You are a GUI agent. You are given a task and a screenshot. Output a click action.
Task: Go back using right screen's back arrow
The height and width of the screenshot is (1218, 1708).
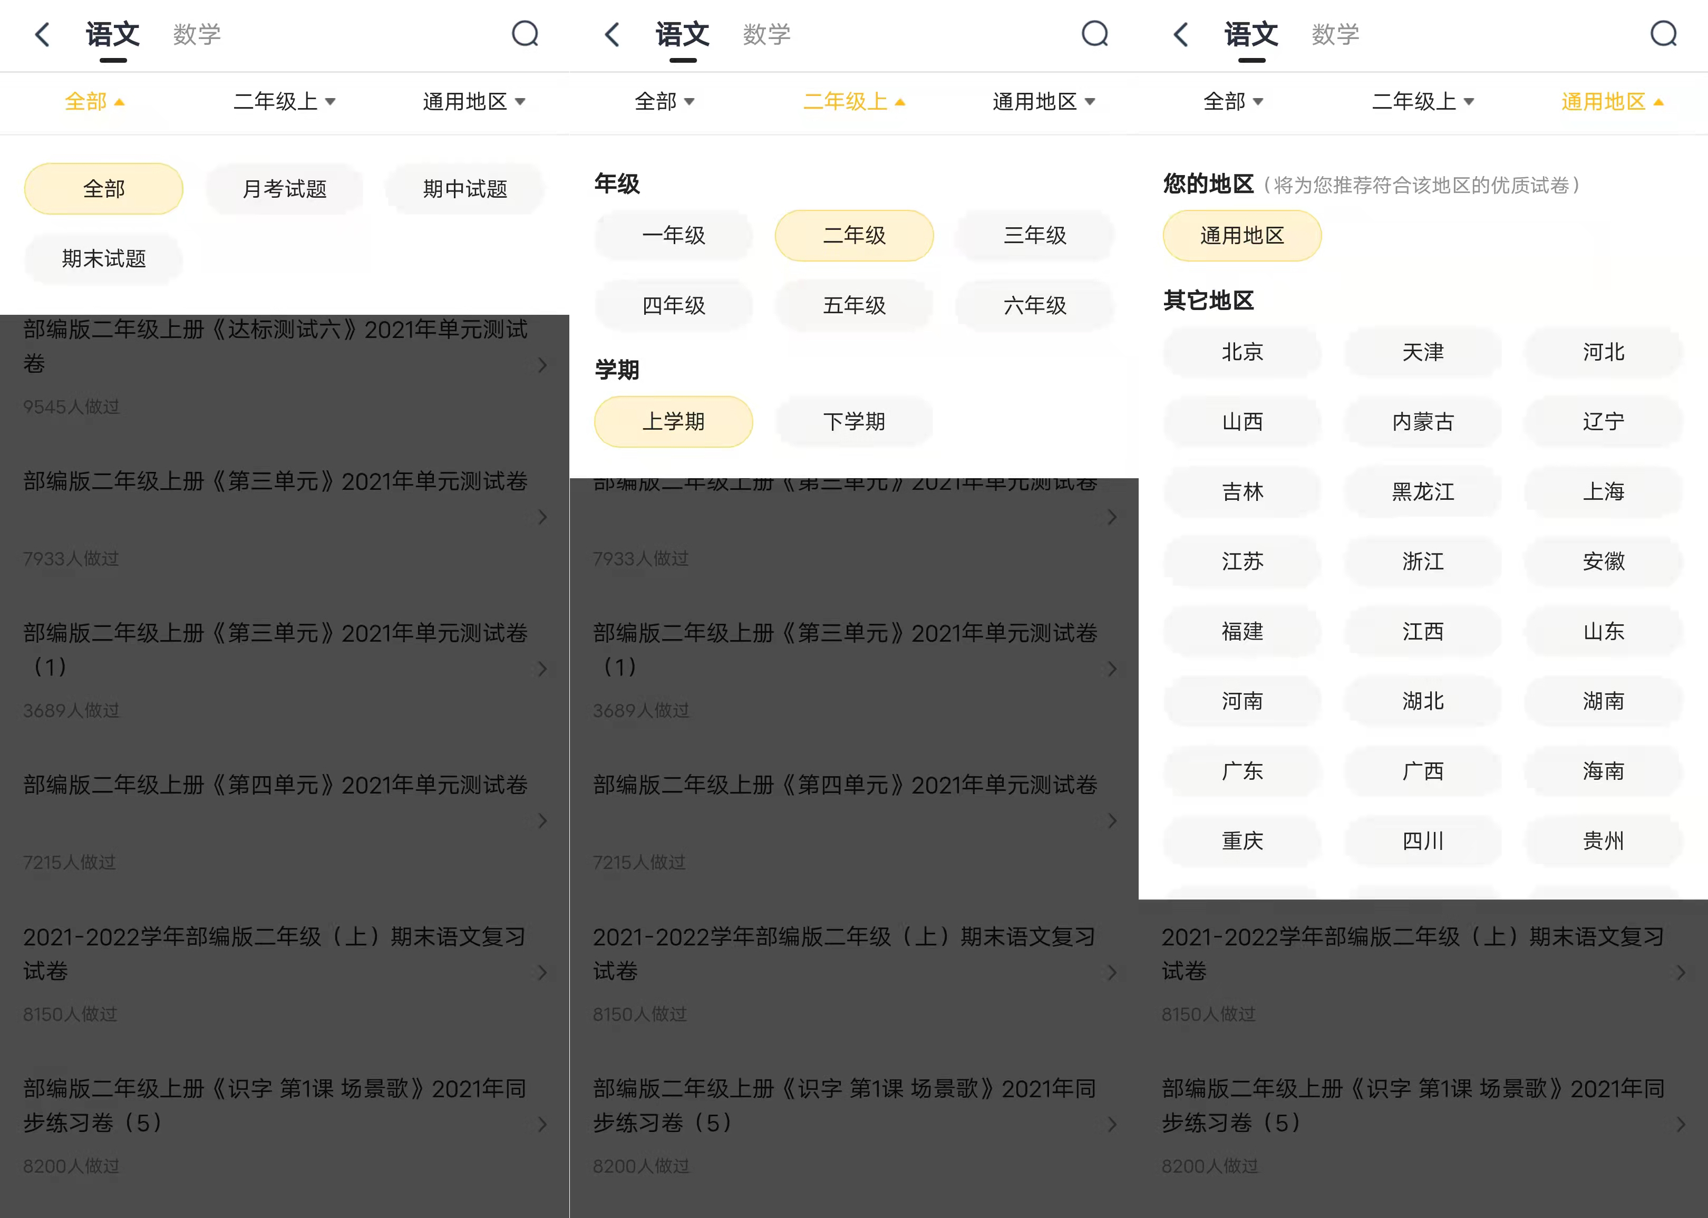tap(1181, 34)
